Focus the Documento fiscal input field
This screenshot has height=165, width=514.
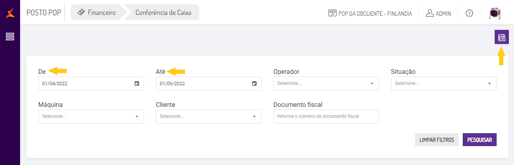(x=326, y=117)
